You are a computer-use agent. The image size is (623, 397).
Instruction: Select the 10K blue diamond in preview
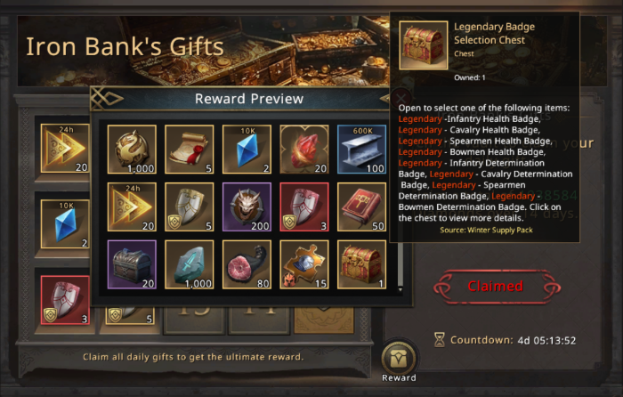point(247,150)
